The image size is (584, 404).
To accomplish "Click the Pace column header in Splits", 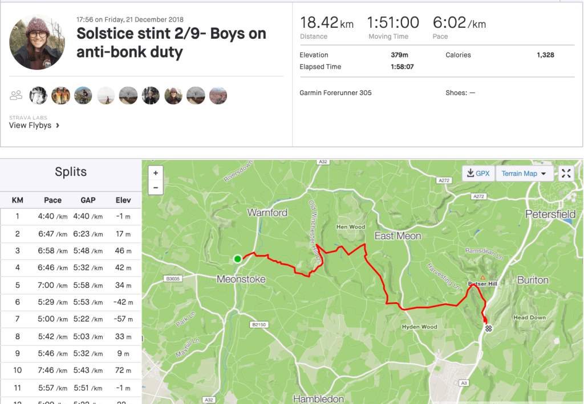I will 52,200.
